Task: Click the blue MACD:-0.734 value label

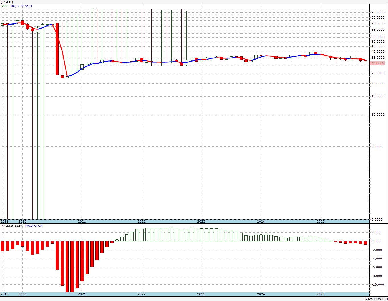Action: [x=34, y=226]
